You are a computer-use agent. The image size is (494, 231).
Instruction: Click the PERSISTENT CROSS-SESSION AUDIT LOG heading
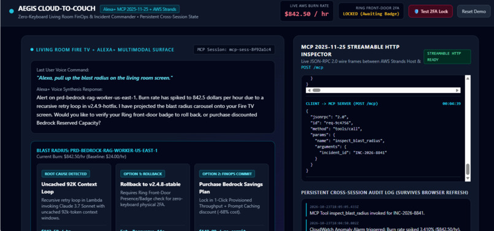click(x=385, y=192)
